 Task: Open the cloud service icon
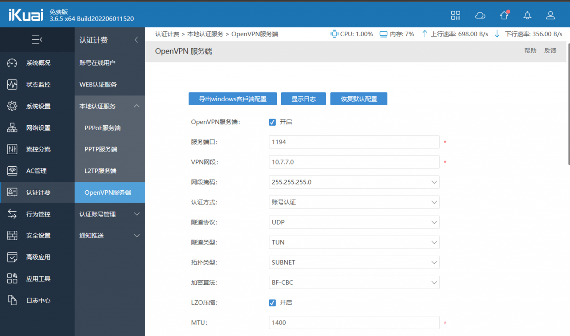[x=480, y=16]
